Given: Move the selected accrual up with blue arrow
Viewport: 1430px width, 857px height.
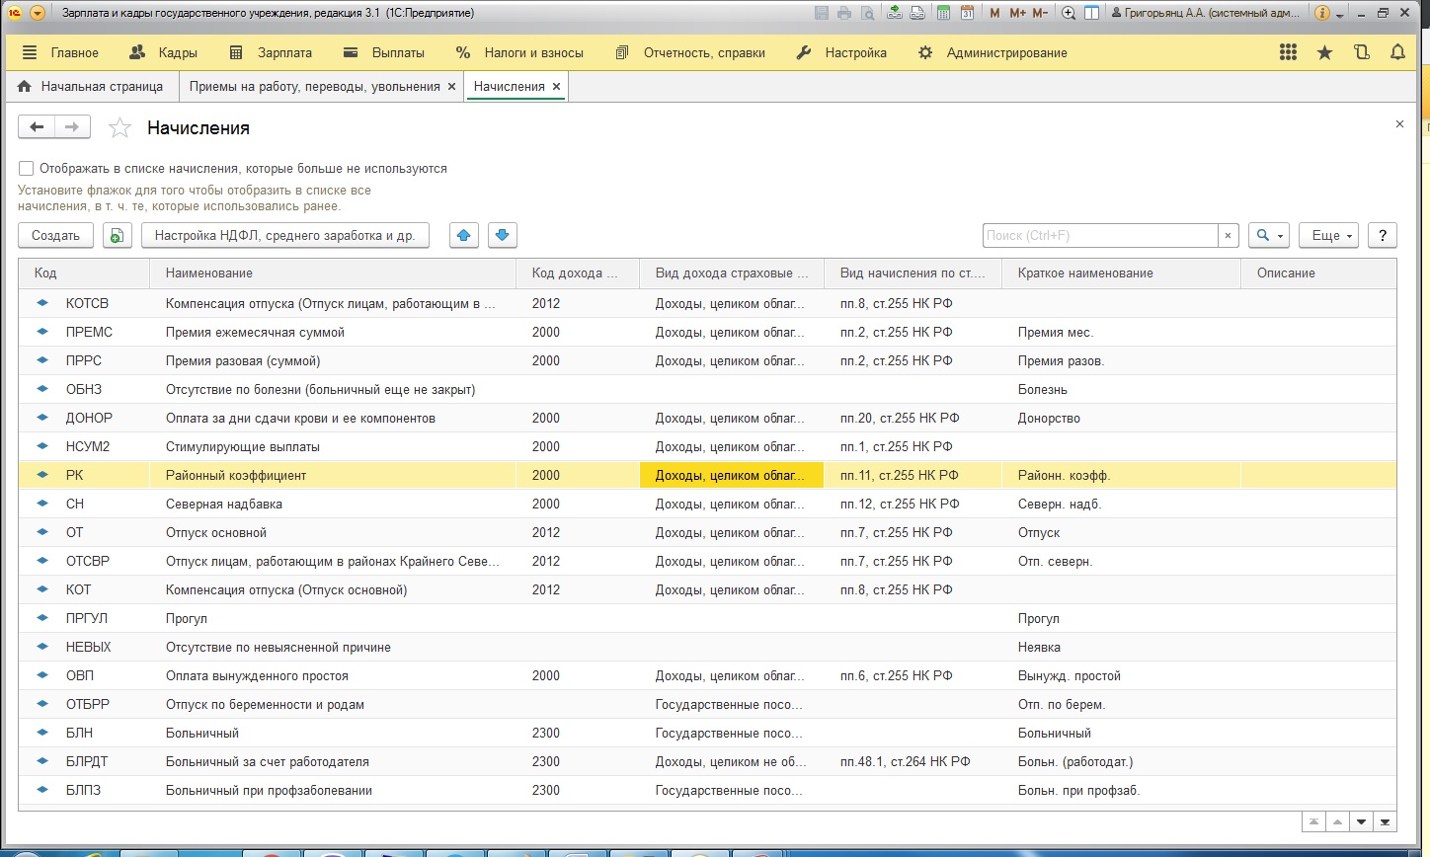Looking at the screenshot, I should point(464,236).
